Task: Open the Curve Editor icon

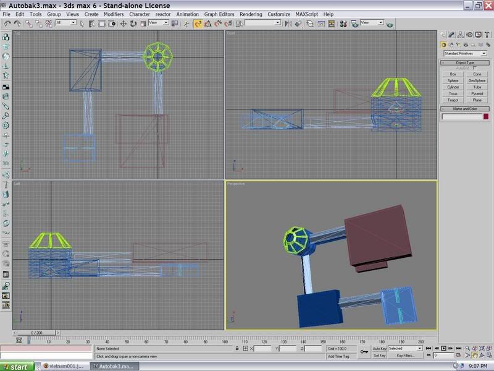Action: pyautogui.click(x=321, y=23)
